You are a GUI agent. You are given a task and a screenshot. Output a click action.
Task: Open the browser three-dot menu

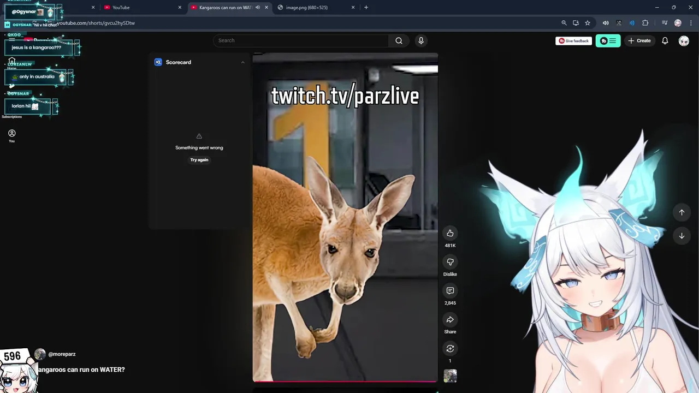click(x=690, y=23)
